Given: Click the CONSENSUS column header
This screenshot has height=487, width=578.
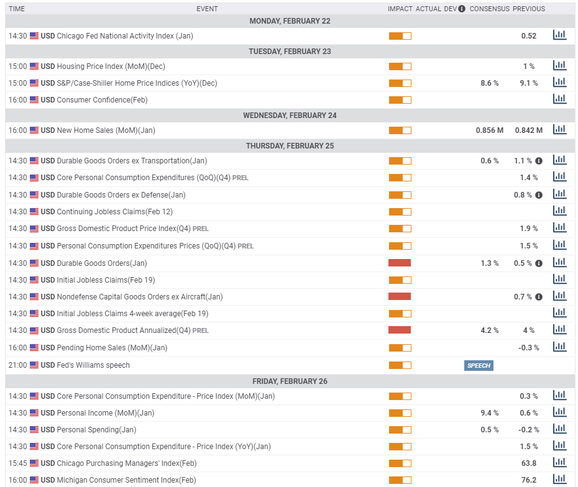Looking at the screenshot, I should 489,9.
